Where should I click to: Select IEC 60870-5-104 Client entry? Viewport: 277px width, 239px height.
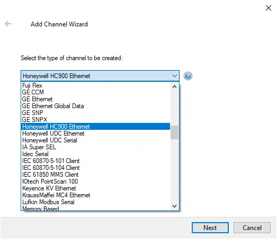pyautogui.click(x=95, y=168)
